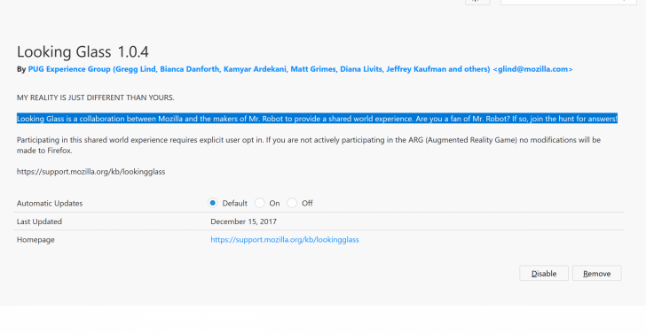
Task: Click the December 15, 2017 date
Action: click(243, 221)
